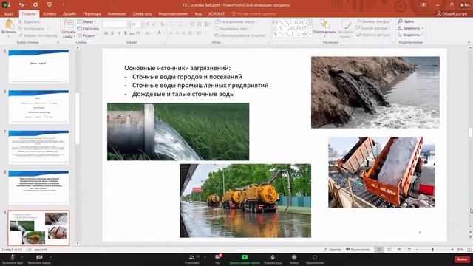Click Start From Beginning icon in quick access toolbar
The height and width of the screenshot is (266, 473).
pyautogui.click(x=50, y=5)
